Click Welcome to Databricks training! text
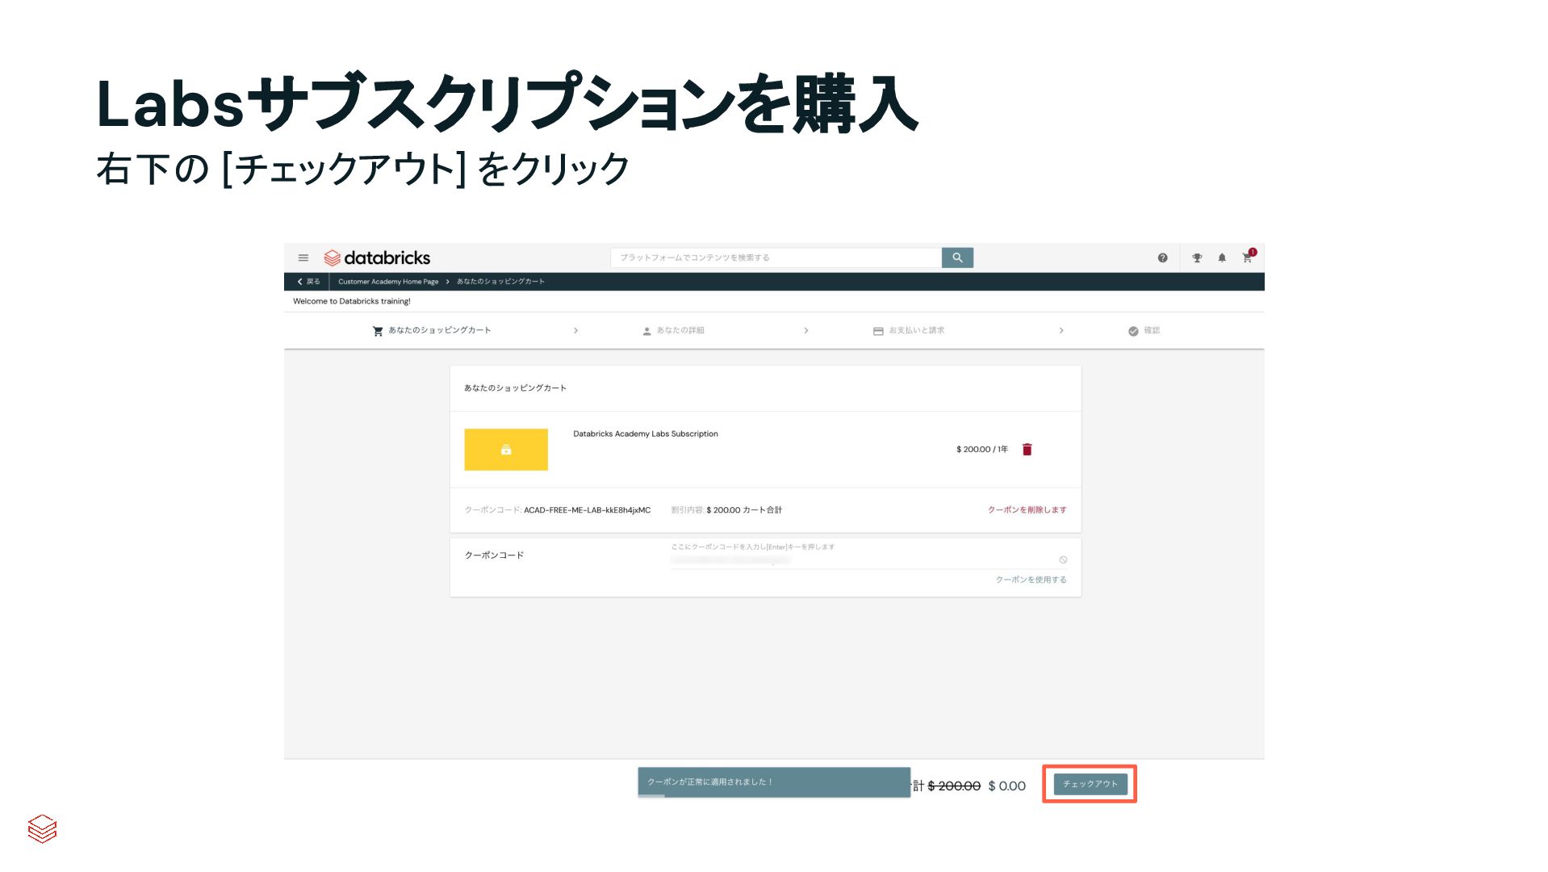 coord(352,301)
